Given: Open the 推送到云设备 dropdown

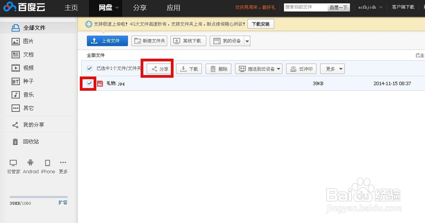Looking at the screenshot, I should point(259,69).
